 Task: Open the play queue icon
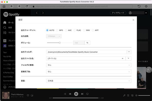(x=128, y=95)
